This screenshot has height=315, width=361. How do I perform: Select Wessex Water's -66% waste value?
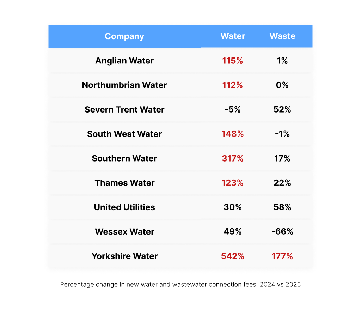(x=282, y=232)
